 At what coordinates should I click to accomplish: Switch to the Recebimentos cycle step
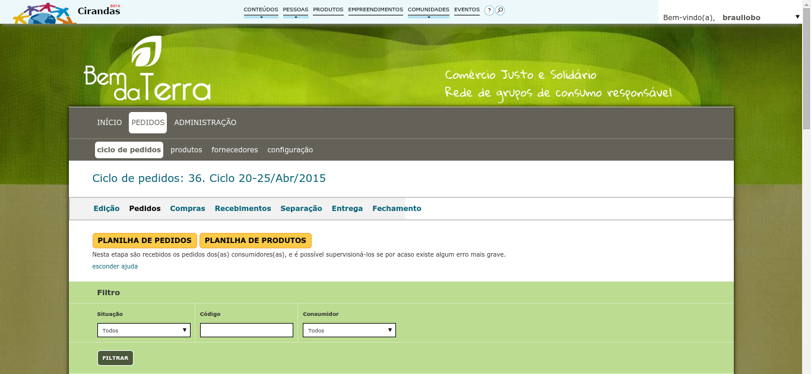click(x=243, y=209)
